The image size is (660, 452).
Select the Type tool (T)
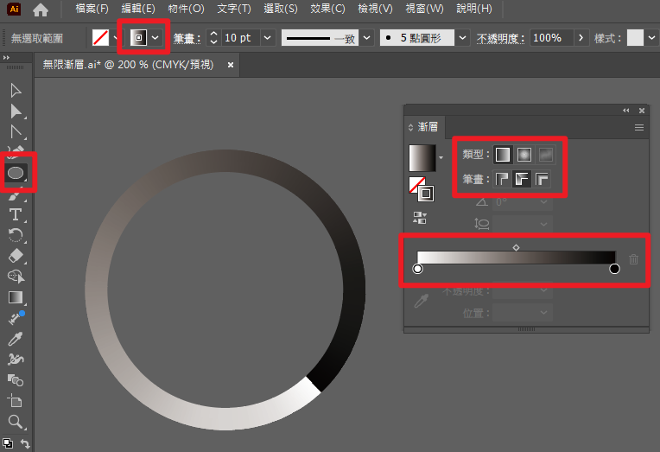point(16,214)
